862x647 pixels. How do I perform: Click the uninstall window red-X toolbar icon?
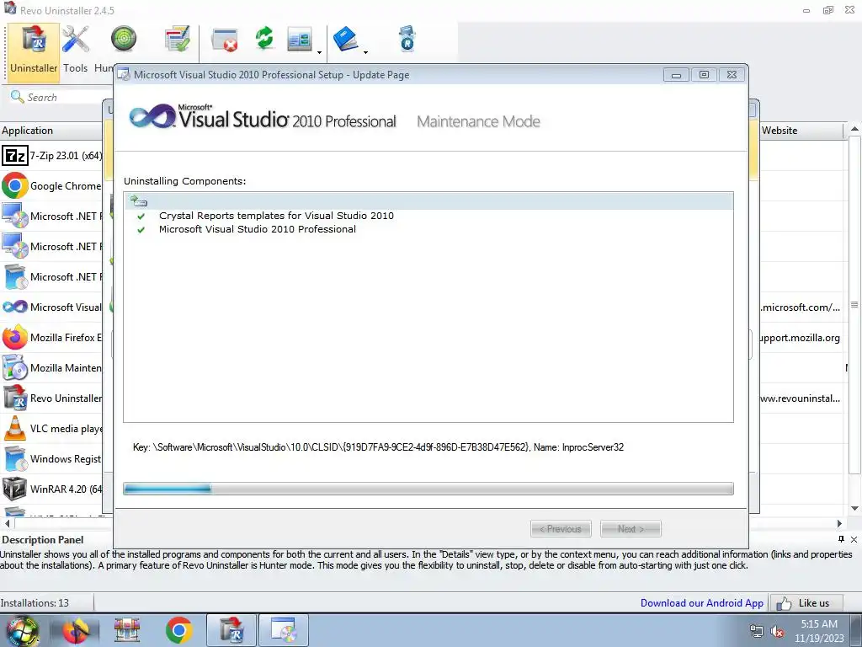point(224,40)
